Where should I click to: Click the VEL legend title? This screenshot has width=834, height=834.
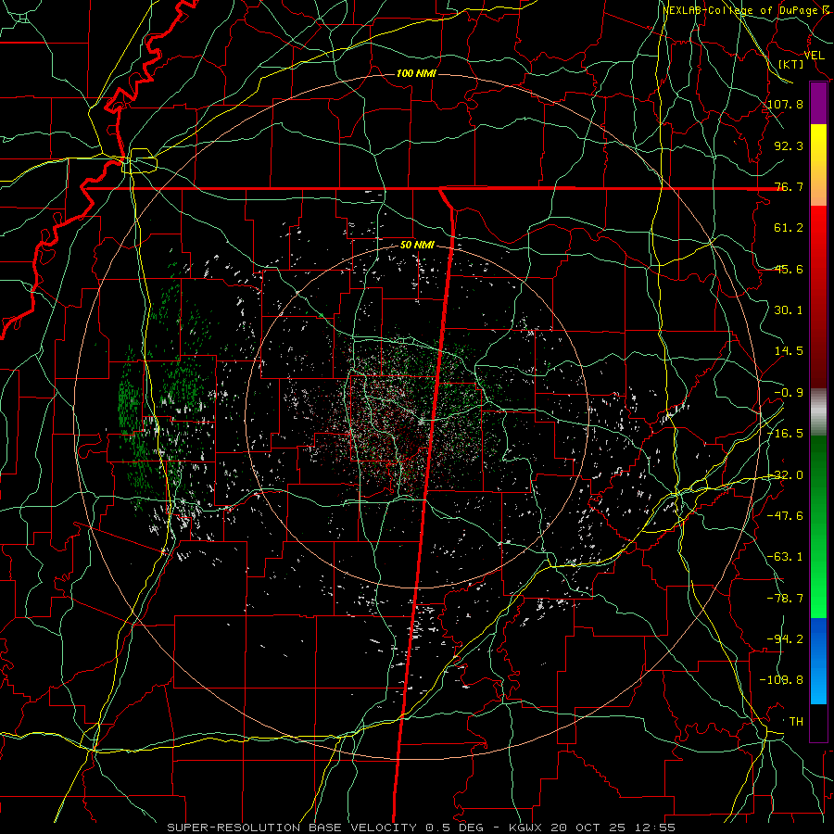click(x=815, y=56)
